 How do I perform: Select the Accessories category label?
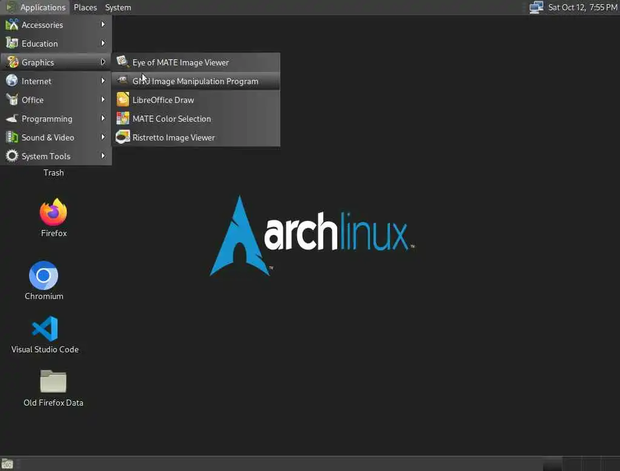pos(42,25)
